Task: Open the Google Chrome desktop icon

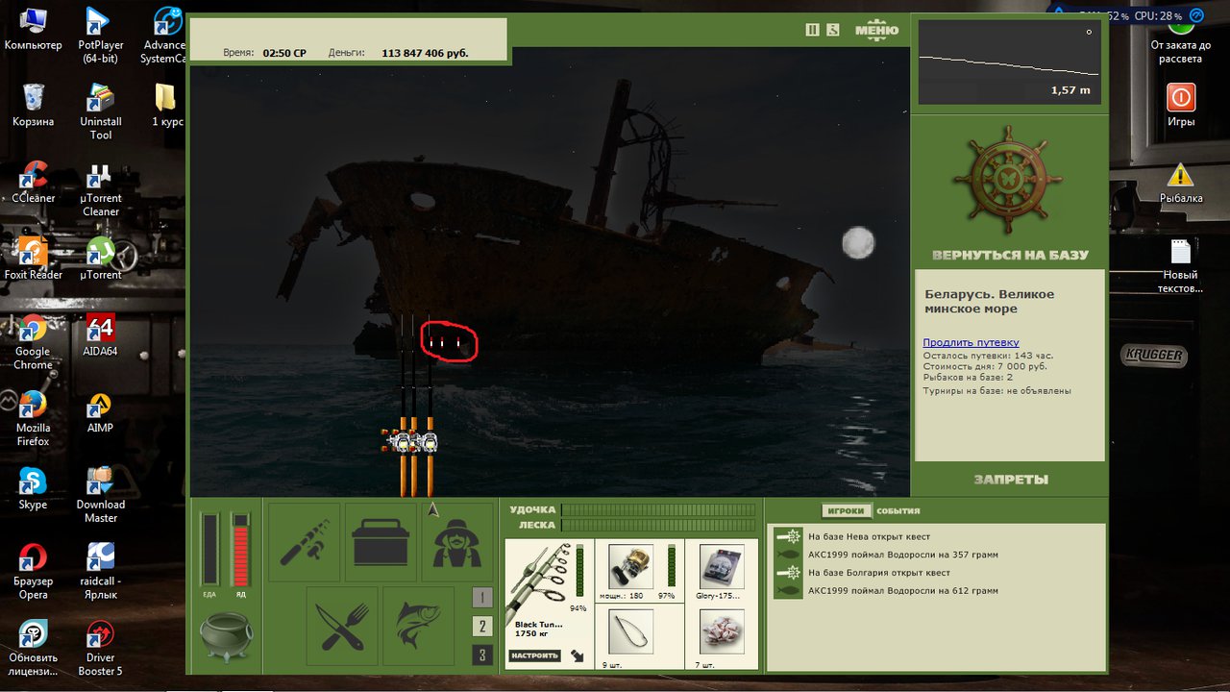Action: (33, 341)
